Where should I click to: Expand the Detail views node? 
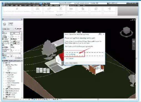(4, 95)
